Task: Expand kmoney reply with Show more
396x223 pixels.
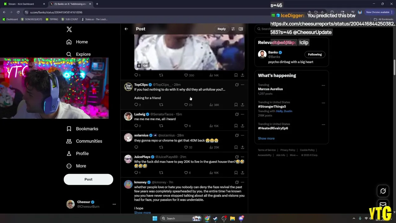Action: (142, 212)
